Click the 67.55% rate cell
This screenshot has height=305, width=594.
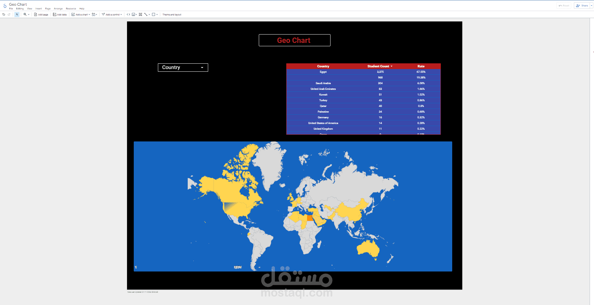tap(421, 72)
